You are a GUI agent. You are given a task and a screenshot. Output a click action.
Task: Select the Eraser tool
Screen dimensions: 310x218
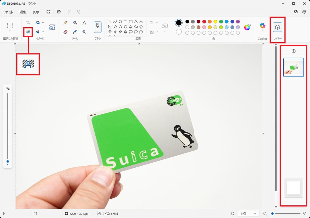coord(65,32)
